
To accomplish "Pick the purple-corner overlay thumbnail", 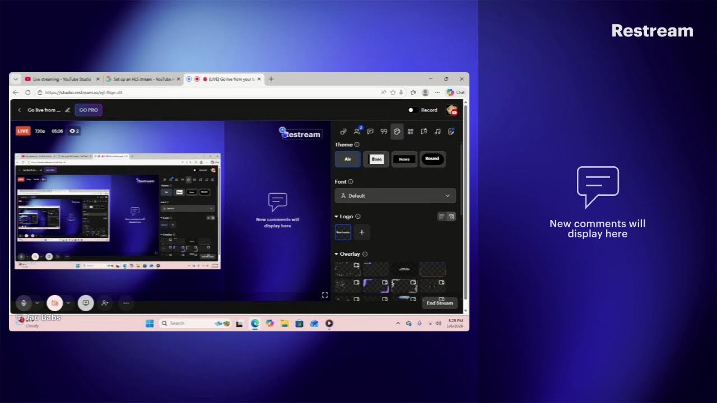I will tap(376, 286).
